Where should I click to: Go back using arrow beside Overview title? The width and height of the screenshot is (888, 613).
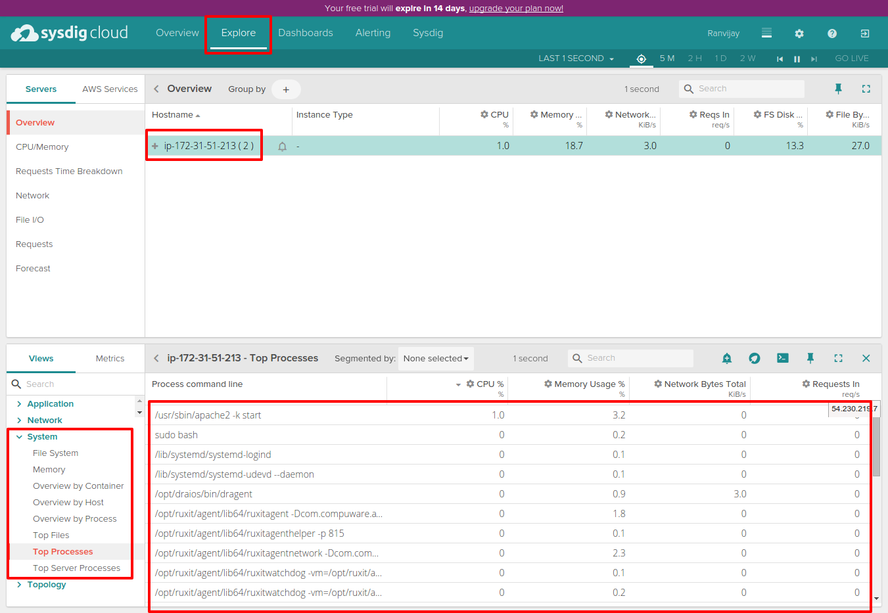click(x=156, y=89)
